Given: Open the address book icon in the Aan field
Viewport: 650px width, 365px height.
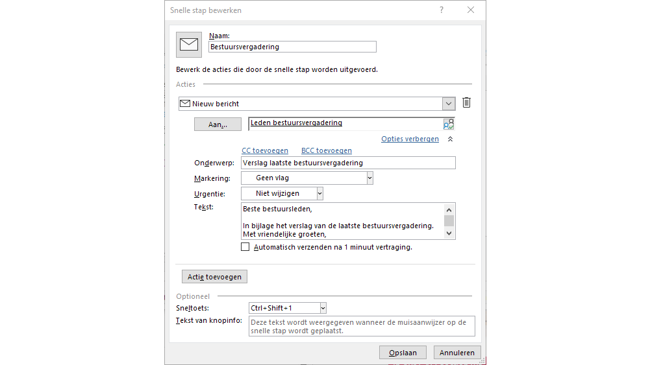Looking at the screenshot, I should (449, 124).
